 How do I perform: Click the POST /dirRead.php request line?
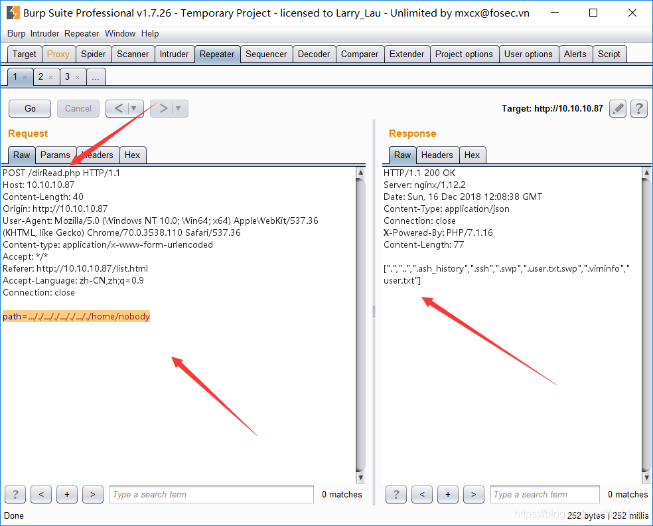61,173
